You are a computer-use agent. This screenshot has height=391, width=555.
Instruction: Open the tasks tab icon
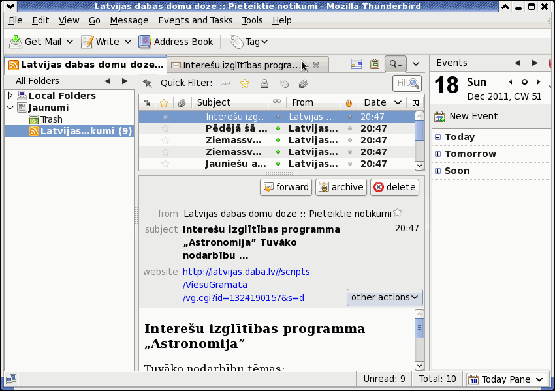point(375,64)
